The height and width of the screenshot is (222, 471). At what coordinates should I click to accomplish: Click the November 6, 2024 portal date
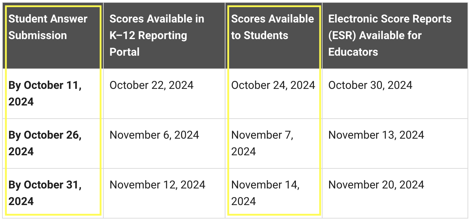154,135
